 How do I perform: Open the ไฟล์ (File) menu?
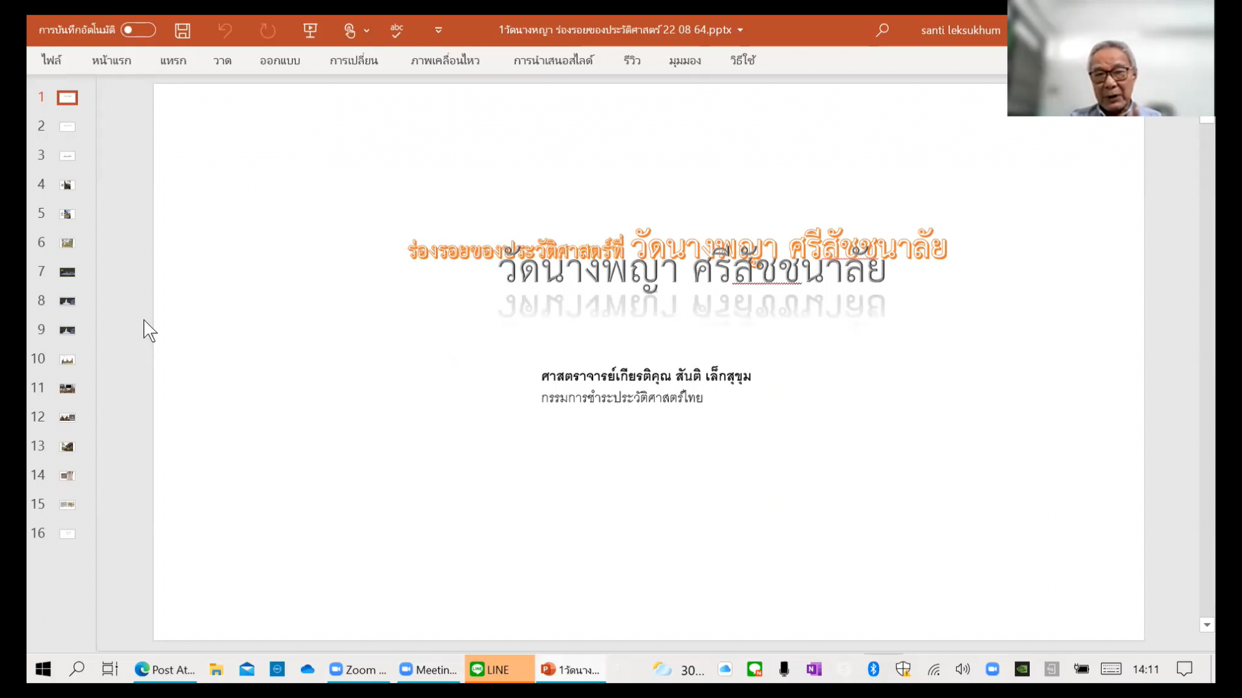(x=52, y=61)
